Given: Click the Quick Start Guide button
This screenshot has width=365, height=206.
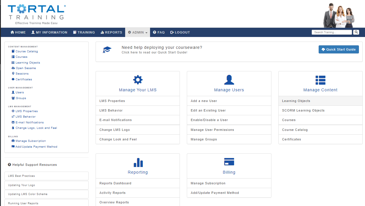Looking at the screenshot, I should (339, 49).
